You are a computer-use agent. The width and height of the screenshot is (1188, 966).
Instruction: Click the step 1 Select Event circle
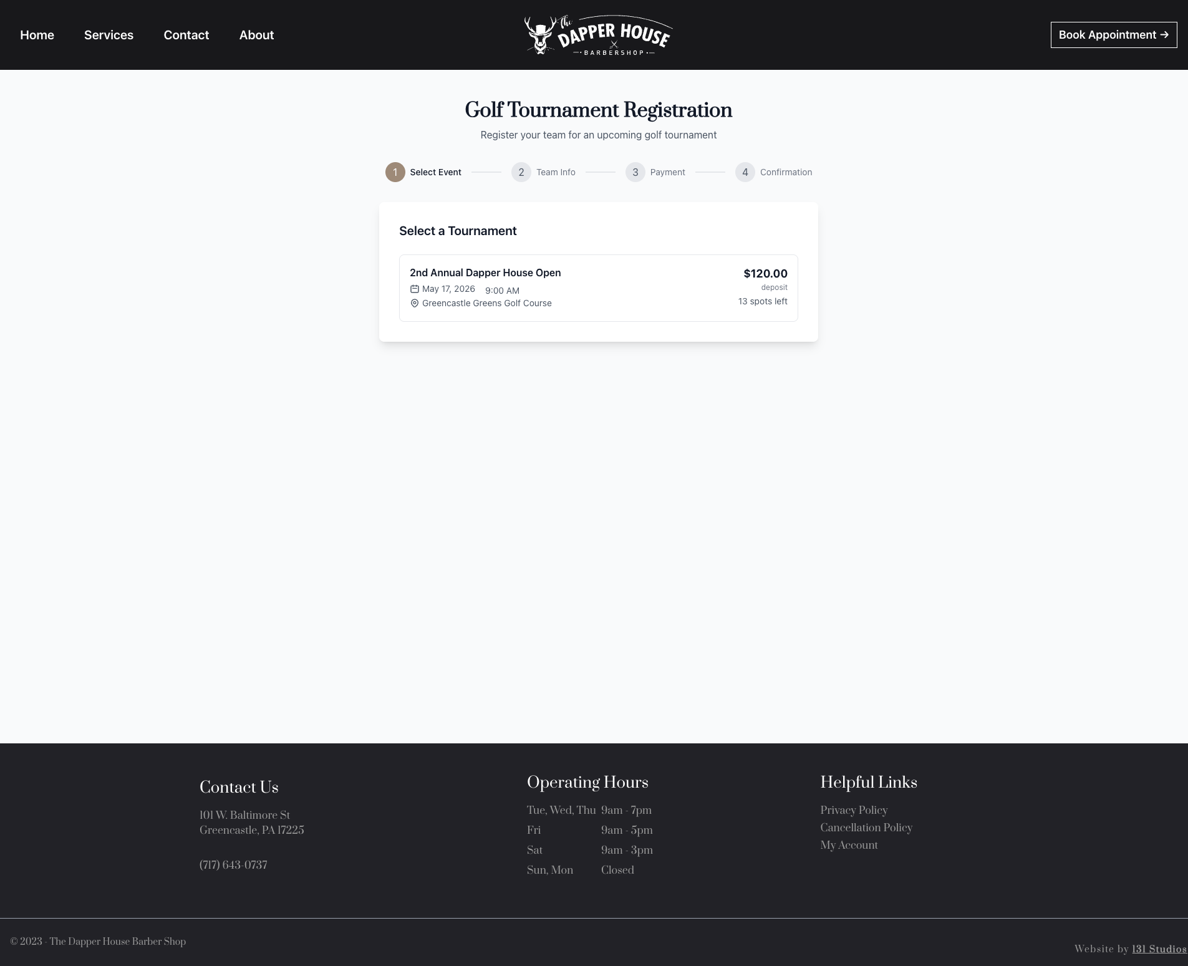[x=395, y=172]
